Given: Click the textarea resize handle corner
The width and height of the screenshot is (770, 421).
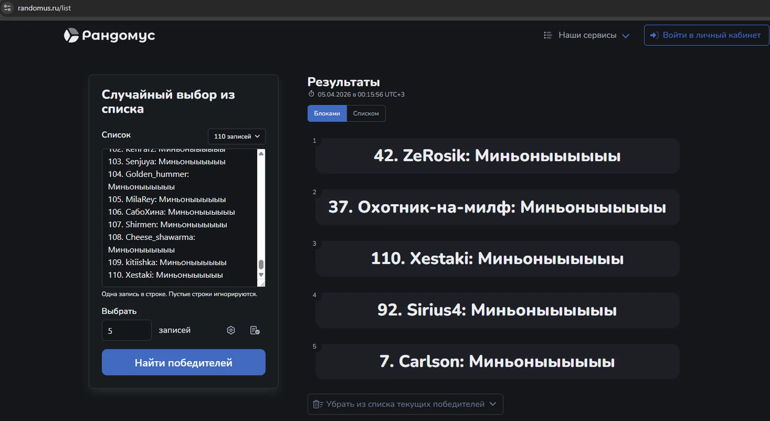Looking at the screenshot, I should [x=262, y=284].
